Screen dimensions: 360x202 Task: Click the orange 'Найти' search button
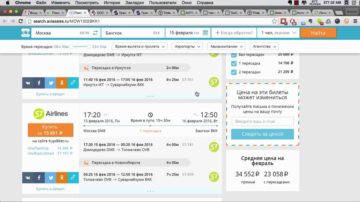pyautogui.click(x=318, y=33)
